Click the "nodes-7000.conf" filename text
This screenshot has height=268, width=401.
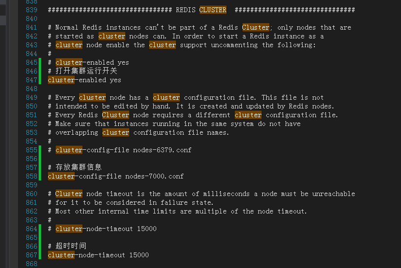154,176
